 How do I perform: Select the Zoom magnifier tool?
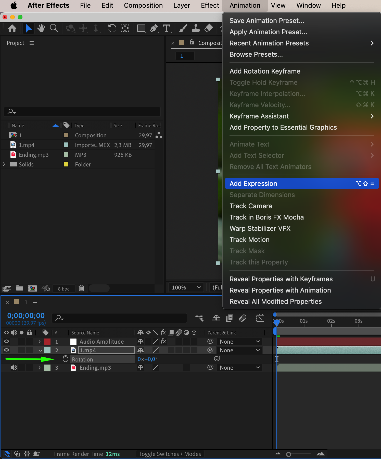tap(54, 28)
